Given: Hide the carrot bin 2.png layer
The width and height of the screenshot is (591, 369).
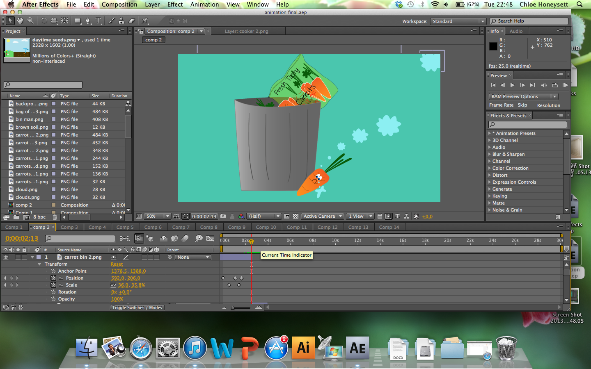Looking at the screenshot, I should pos(6,257).
